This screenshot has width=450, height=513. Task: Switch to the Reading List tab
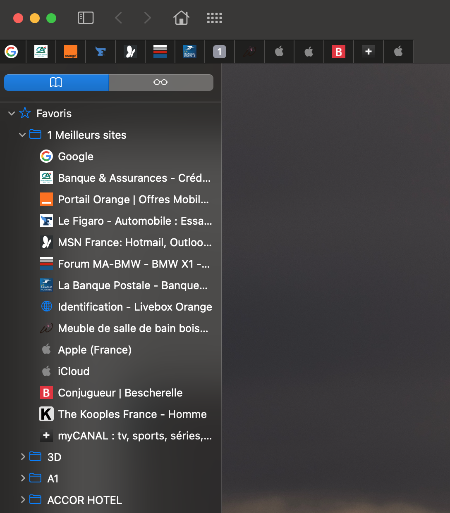pos(161,82)
